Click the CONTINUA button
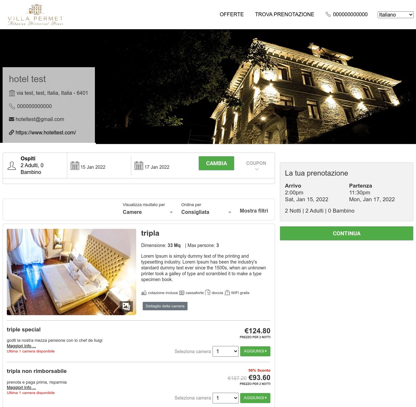 (x=346, y=233)
